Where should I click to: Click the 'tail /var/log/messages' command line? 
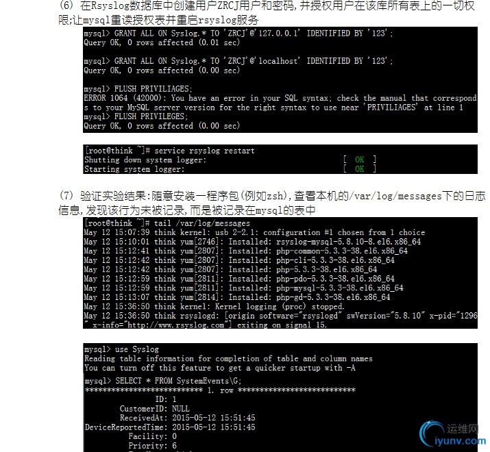(167, 223)
